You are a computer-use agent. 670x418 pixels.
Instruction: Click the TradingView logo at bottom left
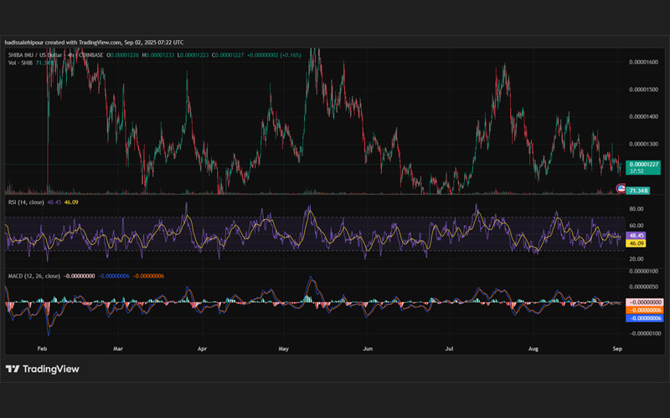coord(43,369)
